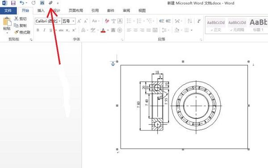
Task: Switch to the 引用 tab
Action: (95, 11)
